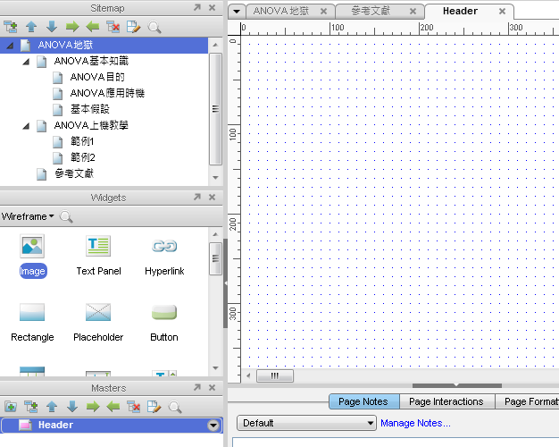Outdent master with green left arrow
Screen dimensions: 559x447
tap(113, 407)
